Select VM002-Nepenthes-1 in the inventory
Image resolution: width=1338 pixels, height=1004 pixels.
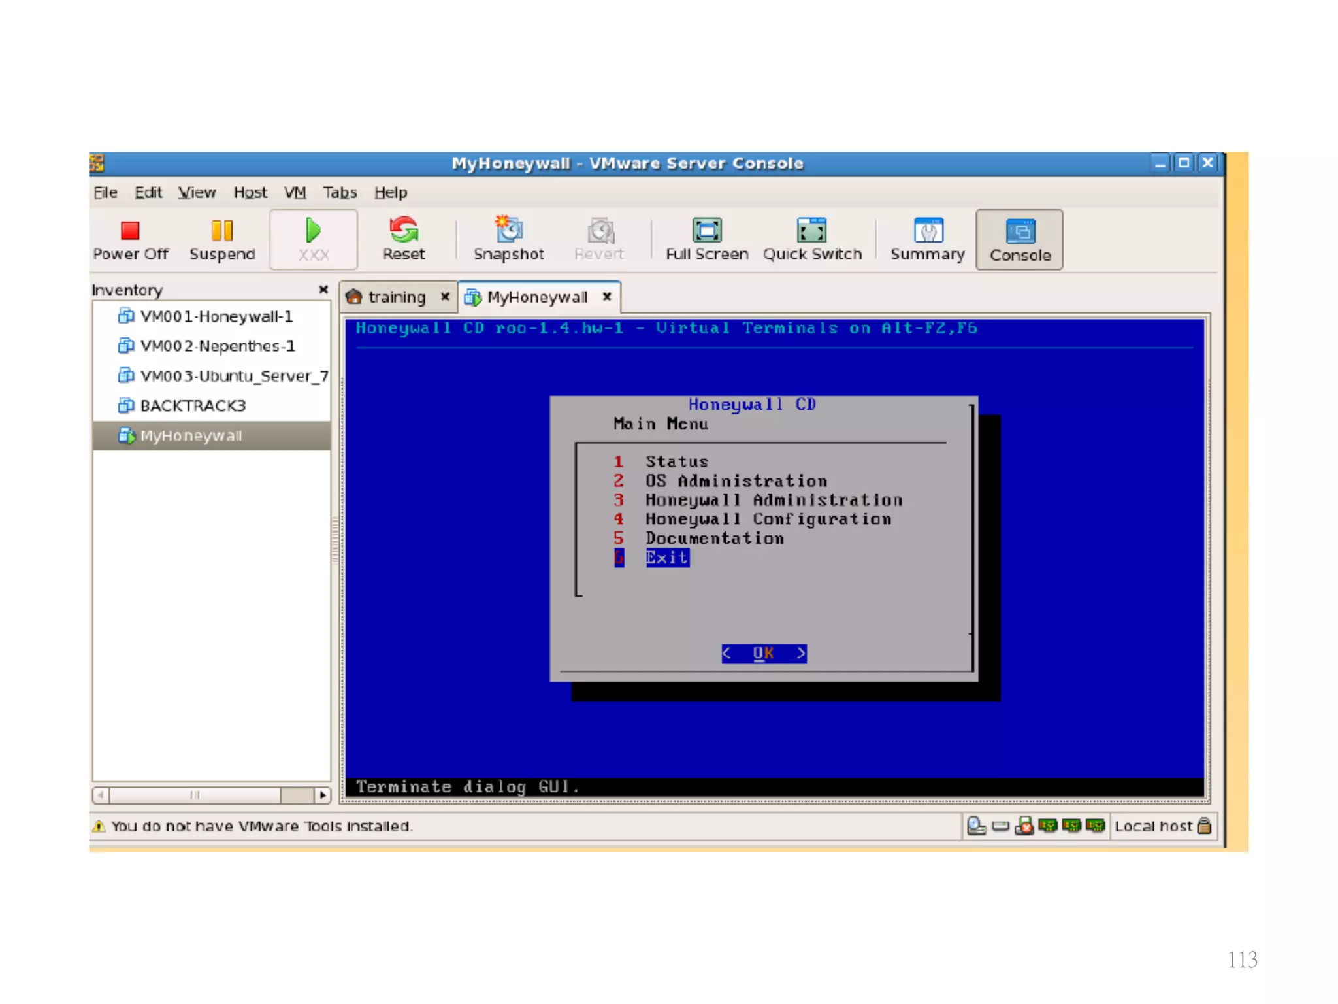(217, 346)
